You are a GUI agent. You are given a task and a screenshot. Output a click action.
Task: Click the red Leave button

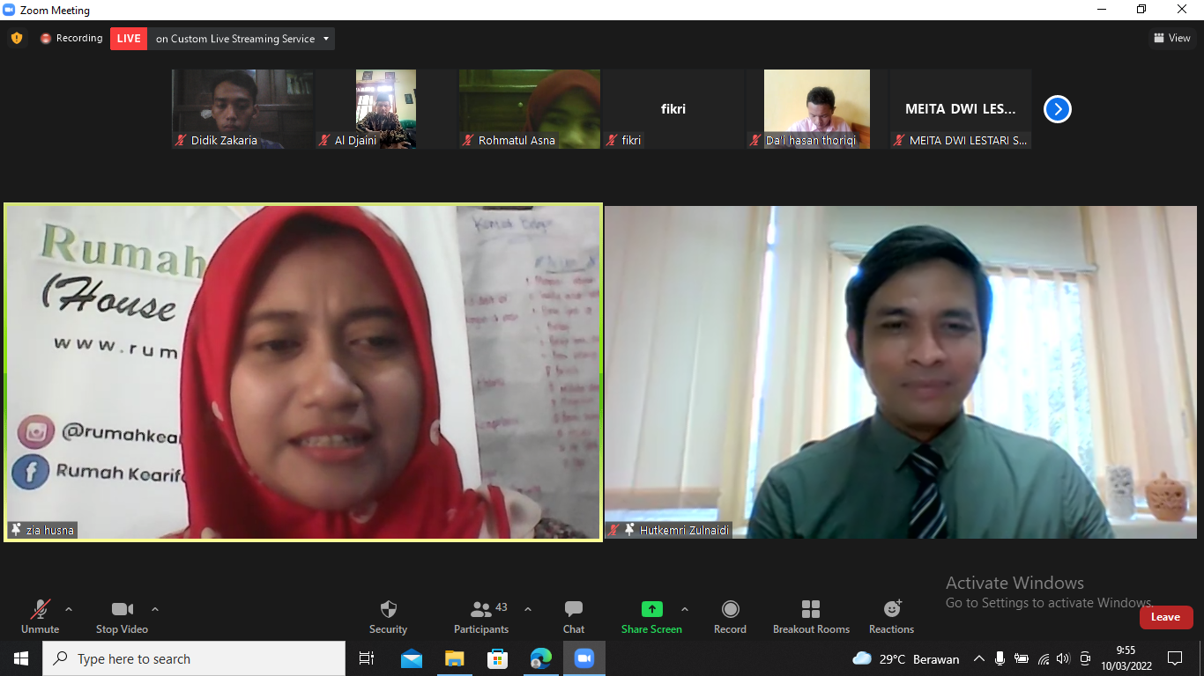(1165, 617)
